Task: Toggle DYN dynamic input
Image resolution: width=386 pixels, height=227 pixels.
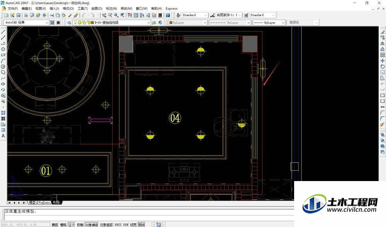Action: point(126,225)
